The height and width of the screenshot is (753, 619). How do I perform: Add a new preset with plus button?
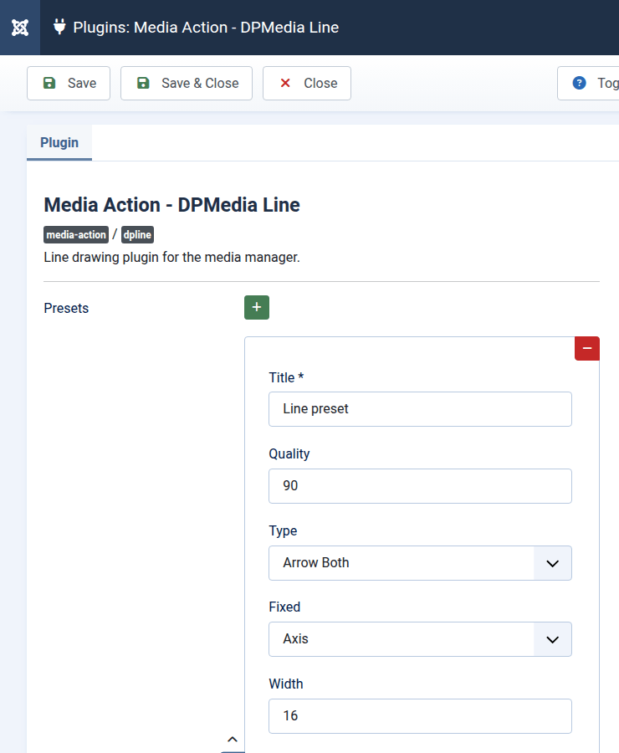click(x=256, y=308)
